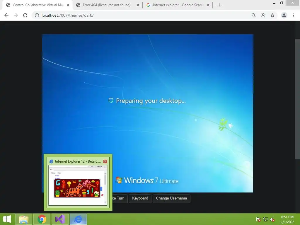Click the virtual machine display screen
Image resolution: width=300 pixels, height=225 pixels.
coord(148,113)
